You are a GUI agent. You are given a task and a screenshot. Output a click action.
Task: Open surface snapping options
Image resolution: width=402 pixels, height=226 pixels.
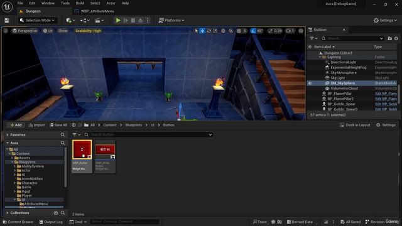[x=231, y=31]
